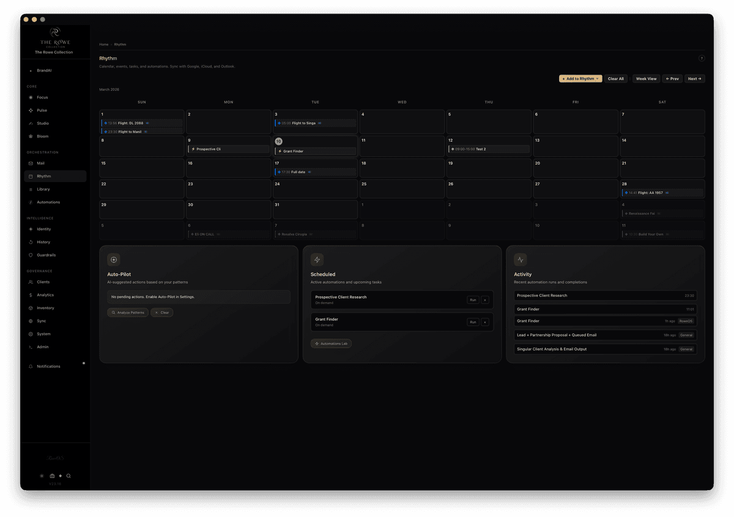The width and height of the screenshot is (734, 517).
Task: Run the Prospective Client Research automation
Action: (x=473, y=300)
